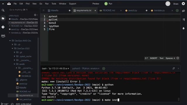Close the README.md tab
The height and width of the screenshot is (105, 187).
(x=121, y=10)
